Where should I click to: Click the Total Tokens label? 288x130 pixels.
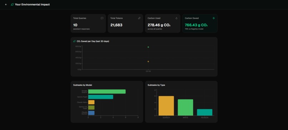[116, 18]
